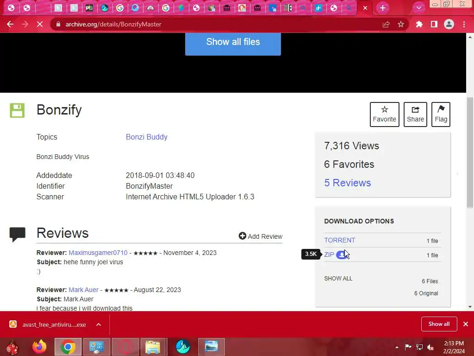Open reviewer Mark Auer's profile
474x356 pixels.
[83, 290]
